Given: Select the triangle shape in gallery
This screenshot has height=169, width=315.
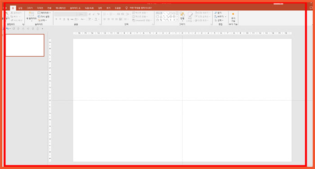Looking at the screenshot, I should pyautogui.click(x=161, y=17).
